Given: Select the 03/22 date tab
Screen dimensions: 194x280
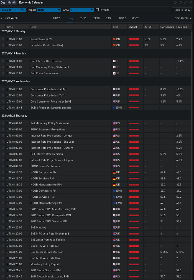Looking at the screenshot, I should 122,18.
